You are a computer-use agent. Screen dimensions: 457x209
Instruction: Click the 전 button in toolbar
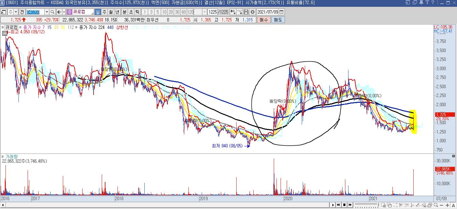[x=22, y=12]
